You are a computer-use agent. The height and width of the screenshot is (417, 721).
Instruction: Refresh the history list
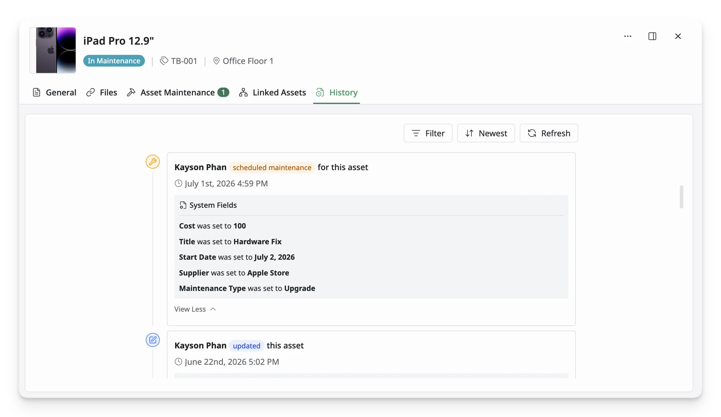549,133
